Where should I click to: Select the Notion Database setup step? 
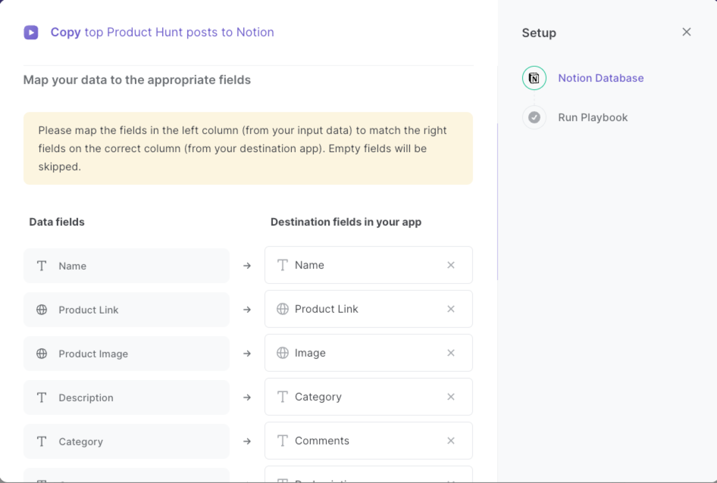coord(600,78)
